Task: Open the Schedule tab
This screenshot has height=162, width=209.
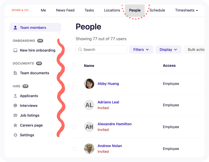Action: [x=157, y=10]
